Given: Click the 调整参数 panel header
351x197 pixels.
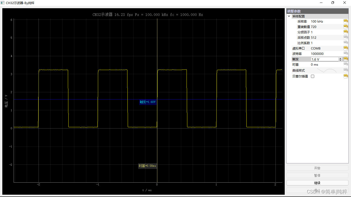Looking at the screenshot, I should 317,11.
